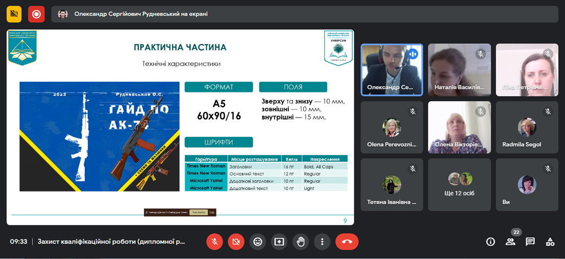The image size is (565, 259).
Task: Click the AK-74 guide cover image
Action: click(100, 136)
